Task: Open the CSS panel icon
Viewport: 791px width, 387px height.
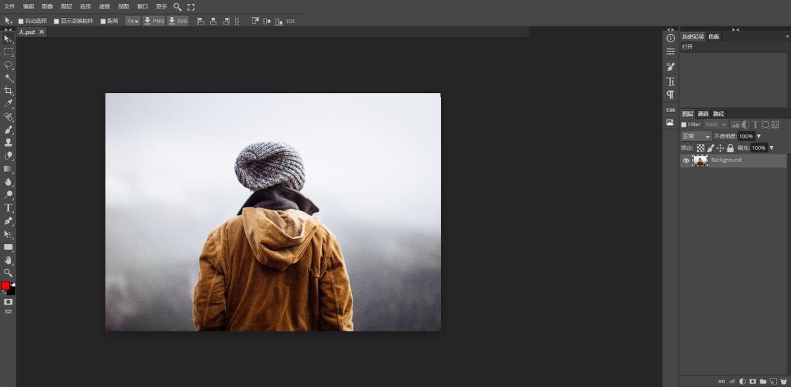Action: 670,110
